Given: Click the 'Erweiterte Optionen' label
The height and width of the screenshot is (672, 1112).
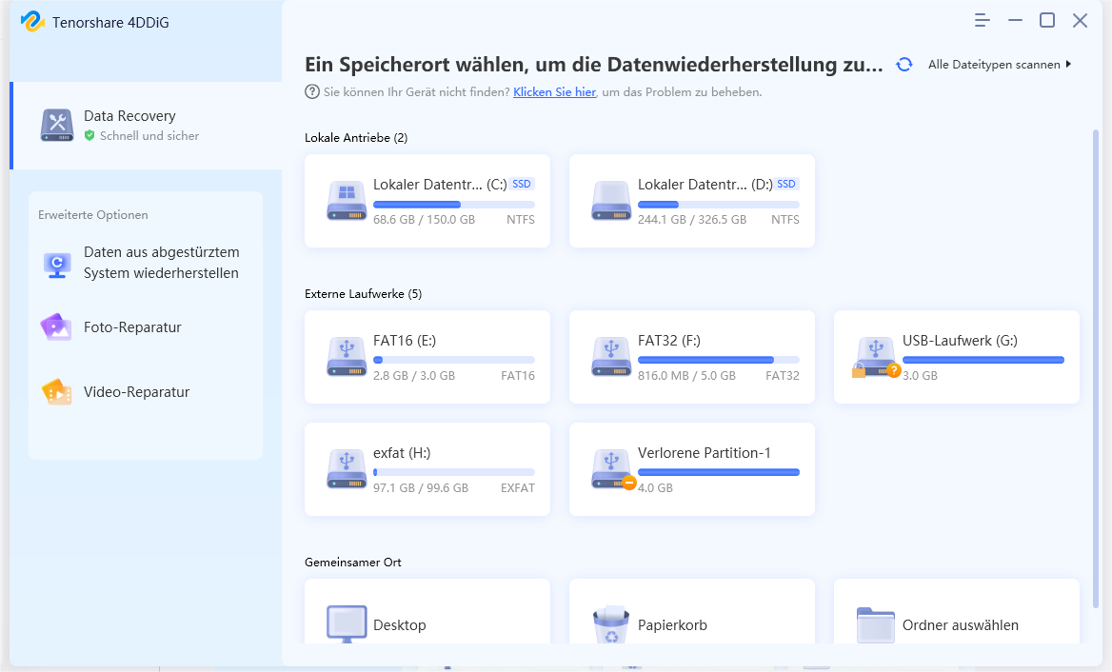Looking at the screenshot, I should tap(93, 215).
